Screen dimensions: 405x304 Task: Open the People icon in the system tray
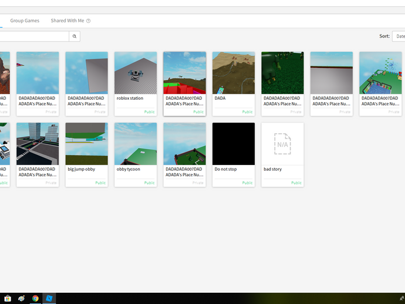[402, 298]
